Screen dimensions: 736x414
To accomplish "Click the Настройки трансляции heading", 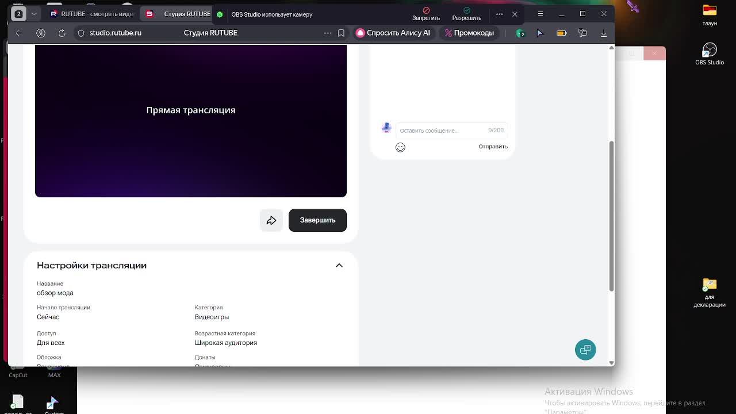I will 92,266.
